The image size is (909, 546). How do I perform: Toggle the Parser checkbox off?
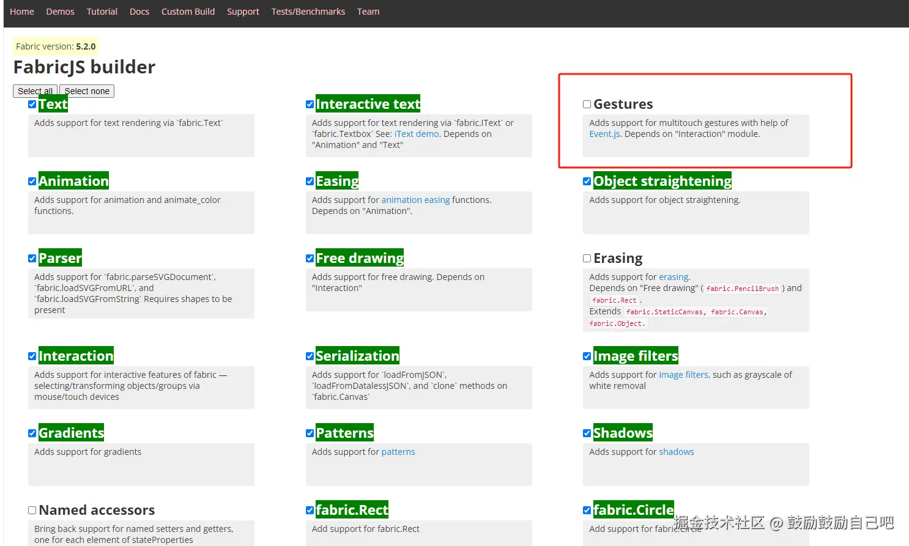tap(32, 259)
